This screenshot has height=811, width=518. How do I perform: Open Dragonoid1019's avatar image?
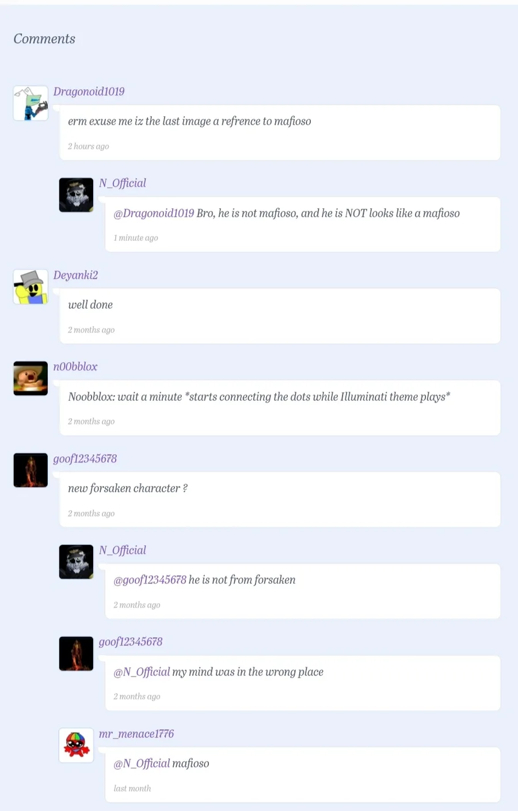pos(31,103)
